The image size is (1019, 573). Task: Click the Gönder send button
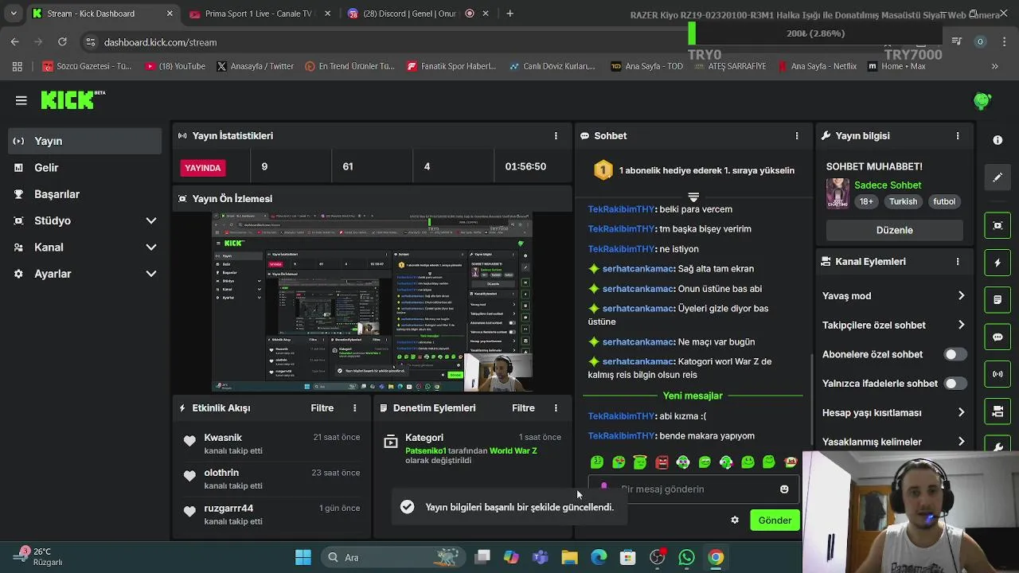click(x=775, y=520)
